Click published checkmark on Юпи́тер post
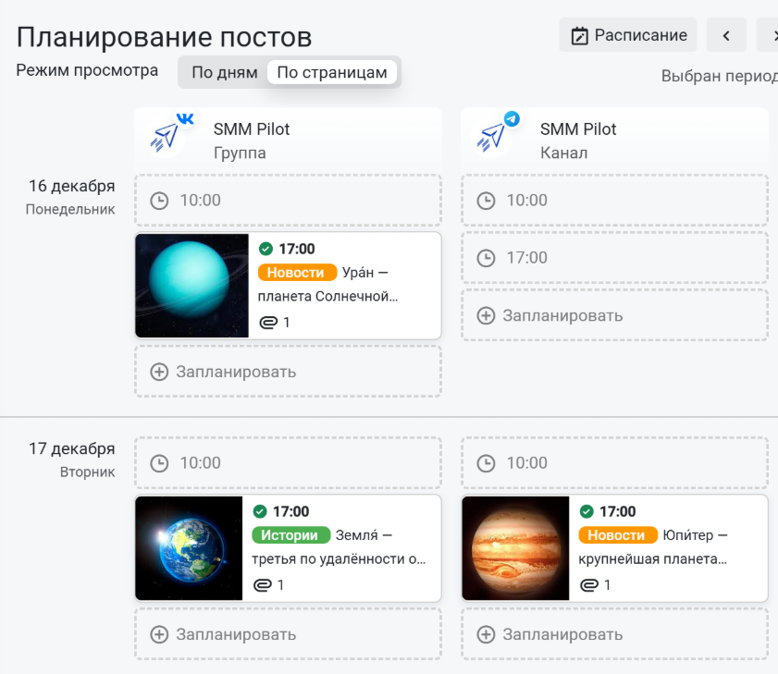The width and height of the screenshot is (778, 674). coord(587,511)
